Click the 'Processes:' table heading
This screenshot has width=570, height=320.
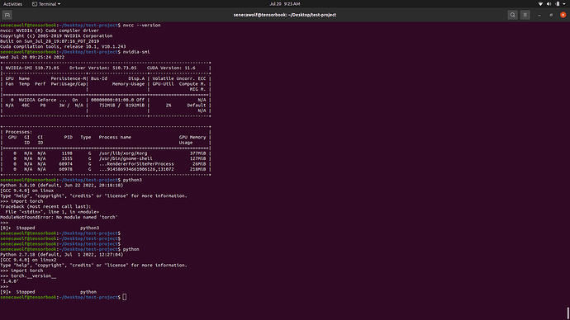click(18, 132)
